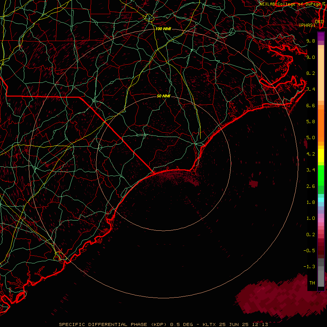Click the [PHAS] units label above the color scale
327x327 pixels.
pyautogui.click(x=307, y=25)
